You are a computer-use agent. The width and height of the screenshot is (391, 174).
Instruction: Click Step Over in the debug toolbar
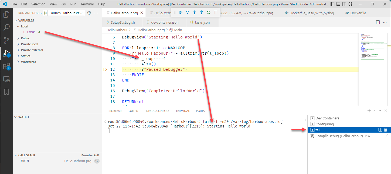pos(188,12)
